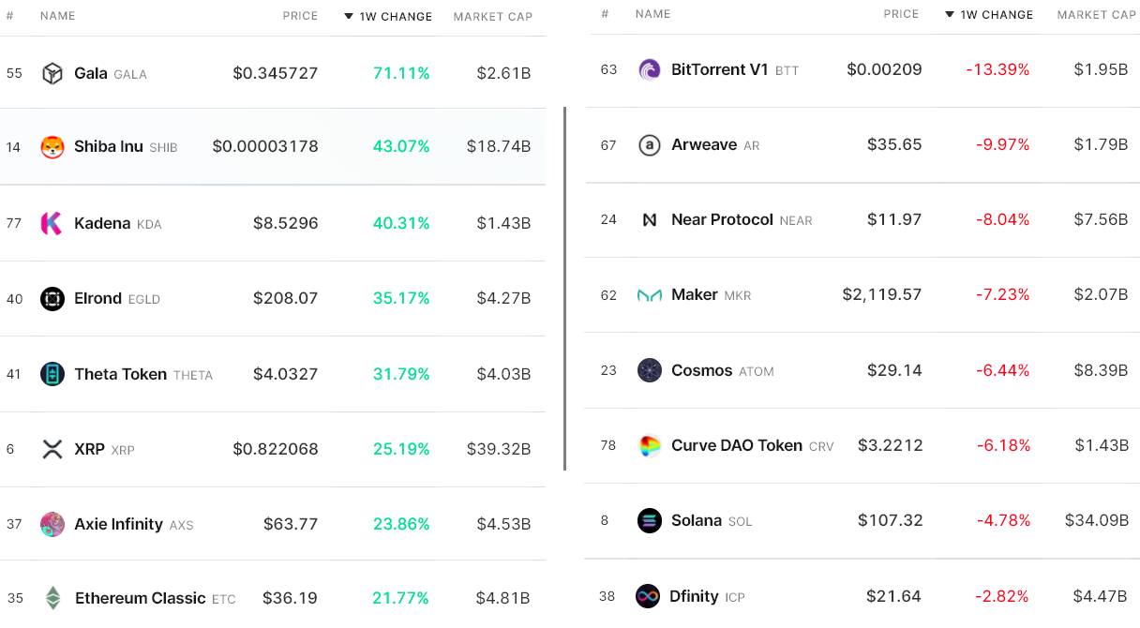Open the Axie Infinity icon

pyautogui.click(x=52, y=524)
